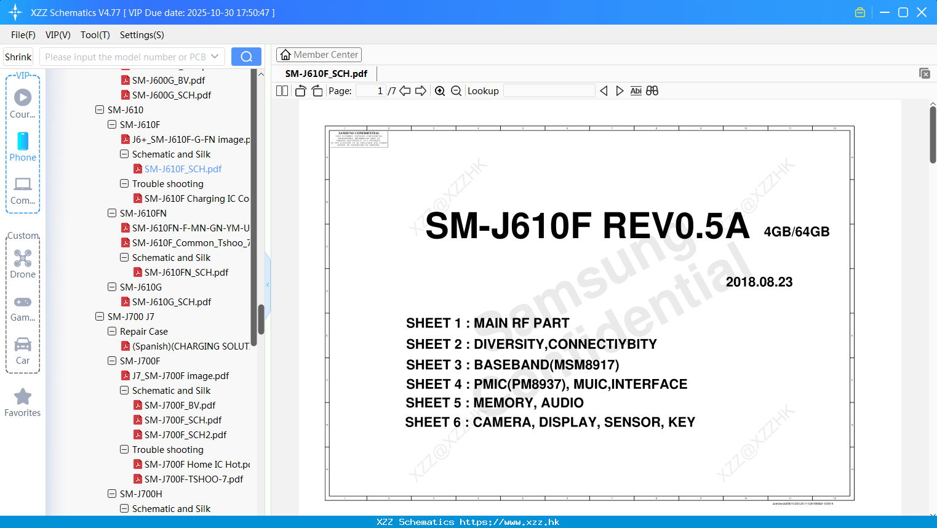Select the Computer category icon
Image resolution: width=937 pixels, height=528 pixels.
coord(23,191)
